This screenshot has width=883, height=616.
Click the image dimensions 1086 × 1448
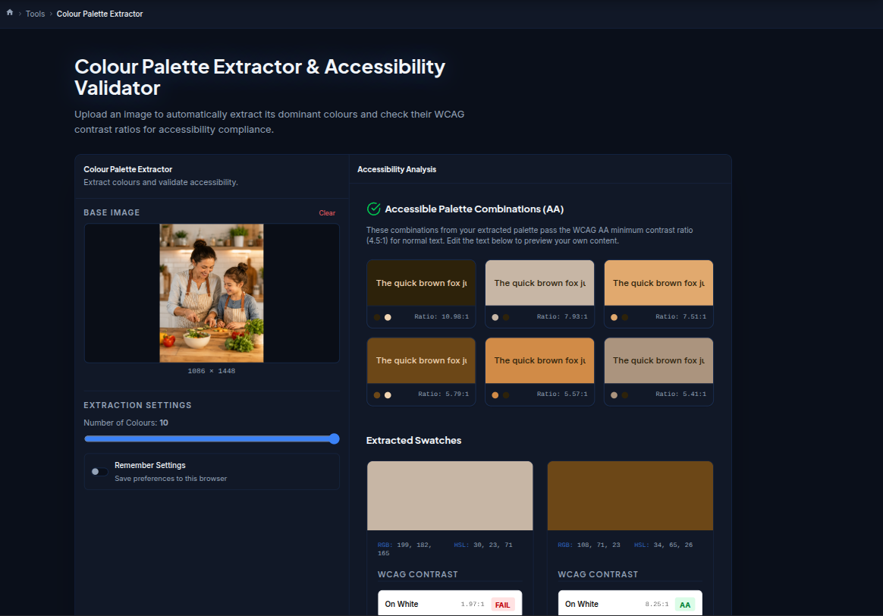212,371
